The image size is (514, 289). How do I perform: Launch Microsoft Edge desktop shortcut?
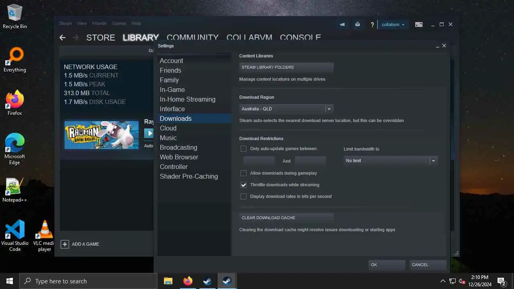pos(15,149)
